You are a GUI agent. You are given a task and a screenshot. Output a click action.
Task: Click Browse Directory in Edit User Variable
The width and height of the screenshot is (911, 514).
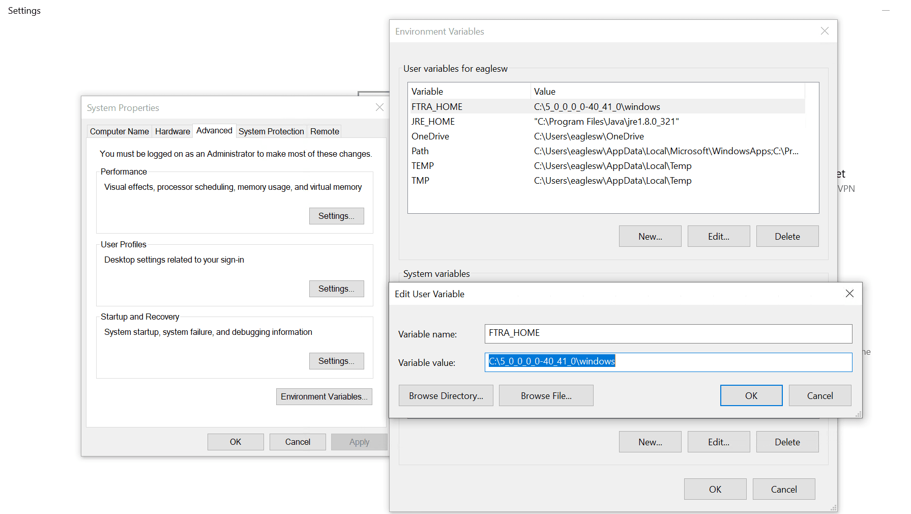tap(446, 395)
